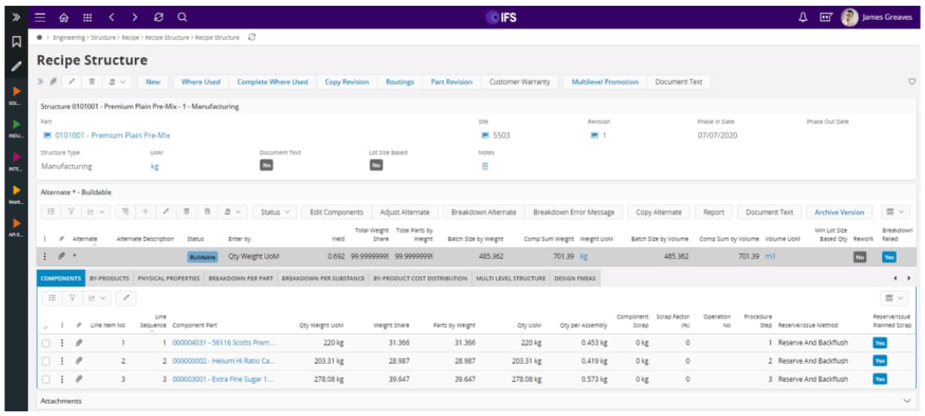
Task: Click Adjust Alternate
Action: pyautogui.click(x=404, y=212)
